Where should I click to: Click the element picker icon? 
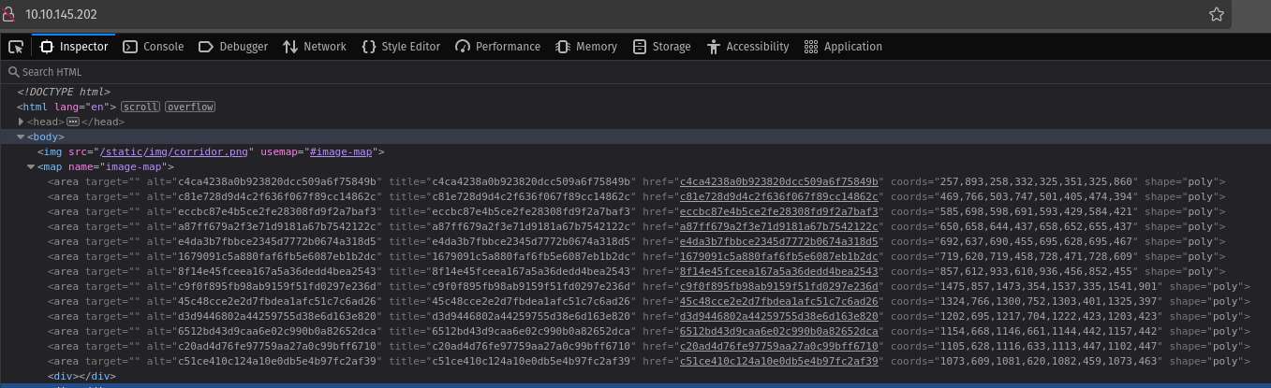[x=16, y=47]
